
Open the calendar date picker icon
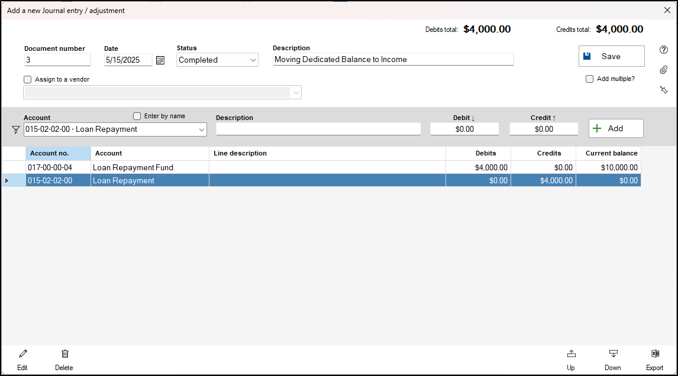click(160, 60)
